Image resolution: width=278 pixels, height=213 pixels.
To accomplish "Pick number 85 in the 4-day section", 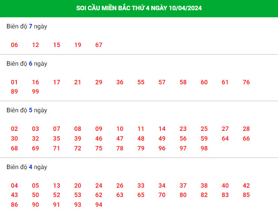I will tap(246, 195).
